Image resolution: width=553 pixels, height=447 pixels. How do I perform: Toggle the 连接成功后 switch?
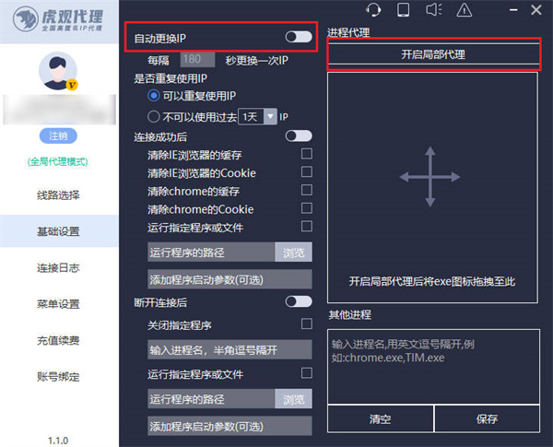click(x=299, y=135)
